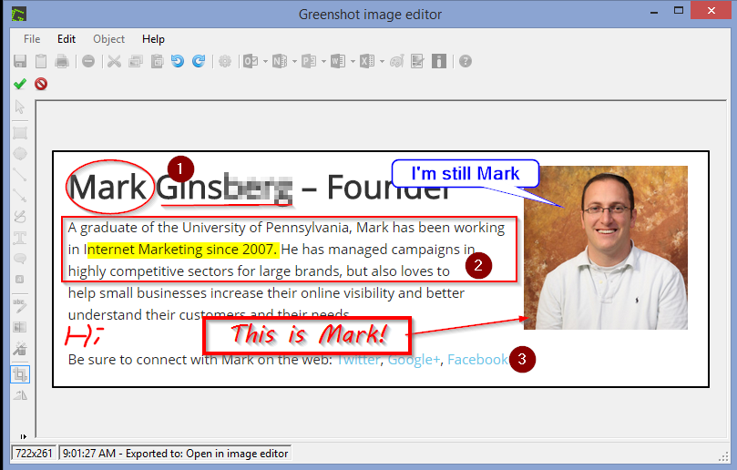Cancel the crop with red icon

pyautogui.click(x=41, y=84)
